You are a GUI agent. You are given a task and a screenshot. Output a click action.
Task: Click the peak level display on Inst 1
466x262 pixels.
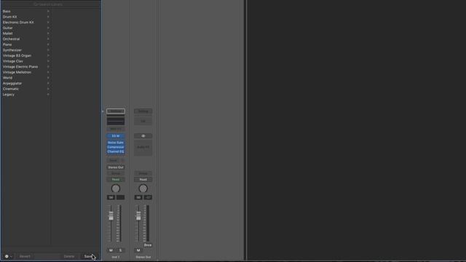[120, 197]
